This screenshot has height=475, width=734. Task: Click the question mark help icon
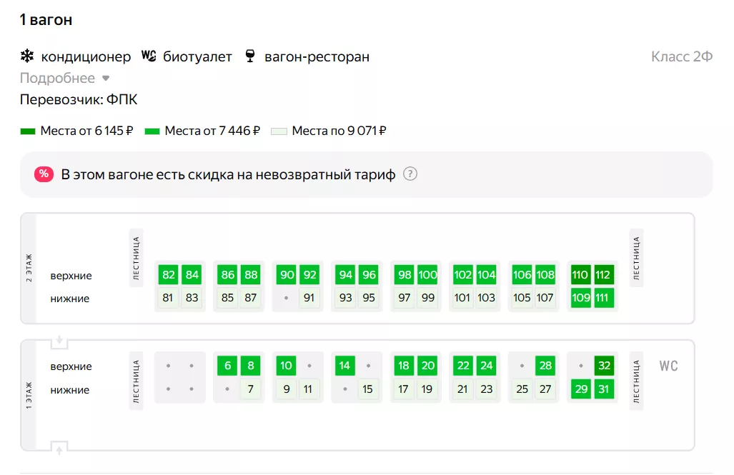click(x=410, y=174)
